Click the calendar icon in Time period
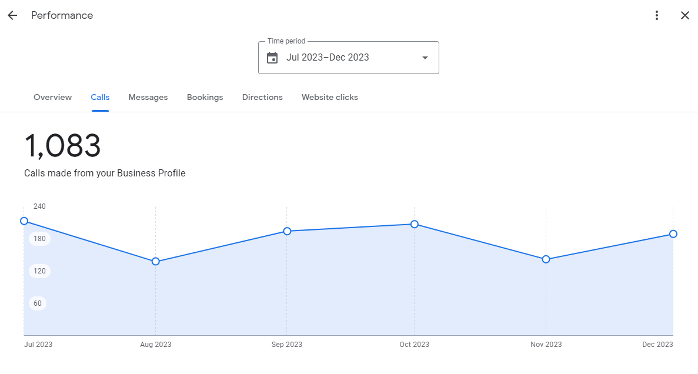The image size is (698, 374). tap(272, 58)
